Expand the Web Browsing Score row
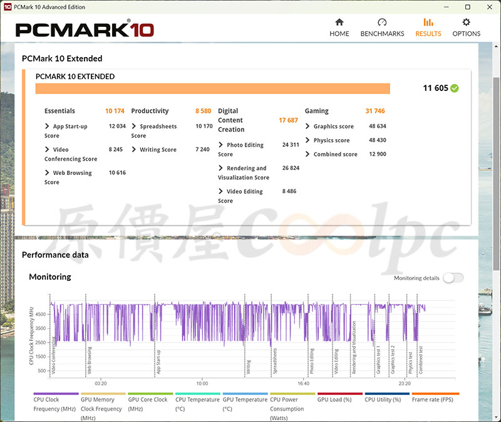The image size is (501, 422). coord(47,172)
